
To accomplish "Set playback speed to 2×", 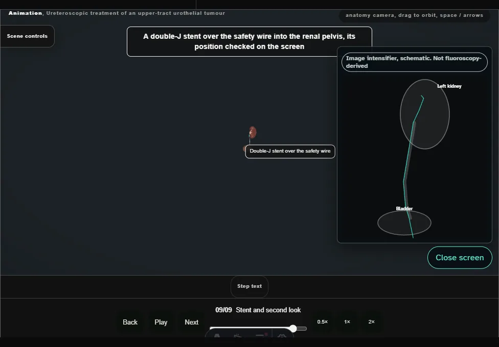I will (371, 322).
